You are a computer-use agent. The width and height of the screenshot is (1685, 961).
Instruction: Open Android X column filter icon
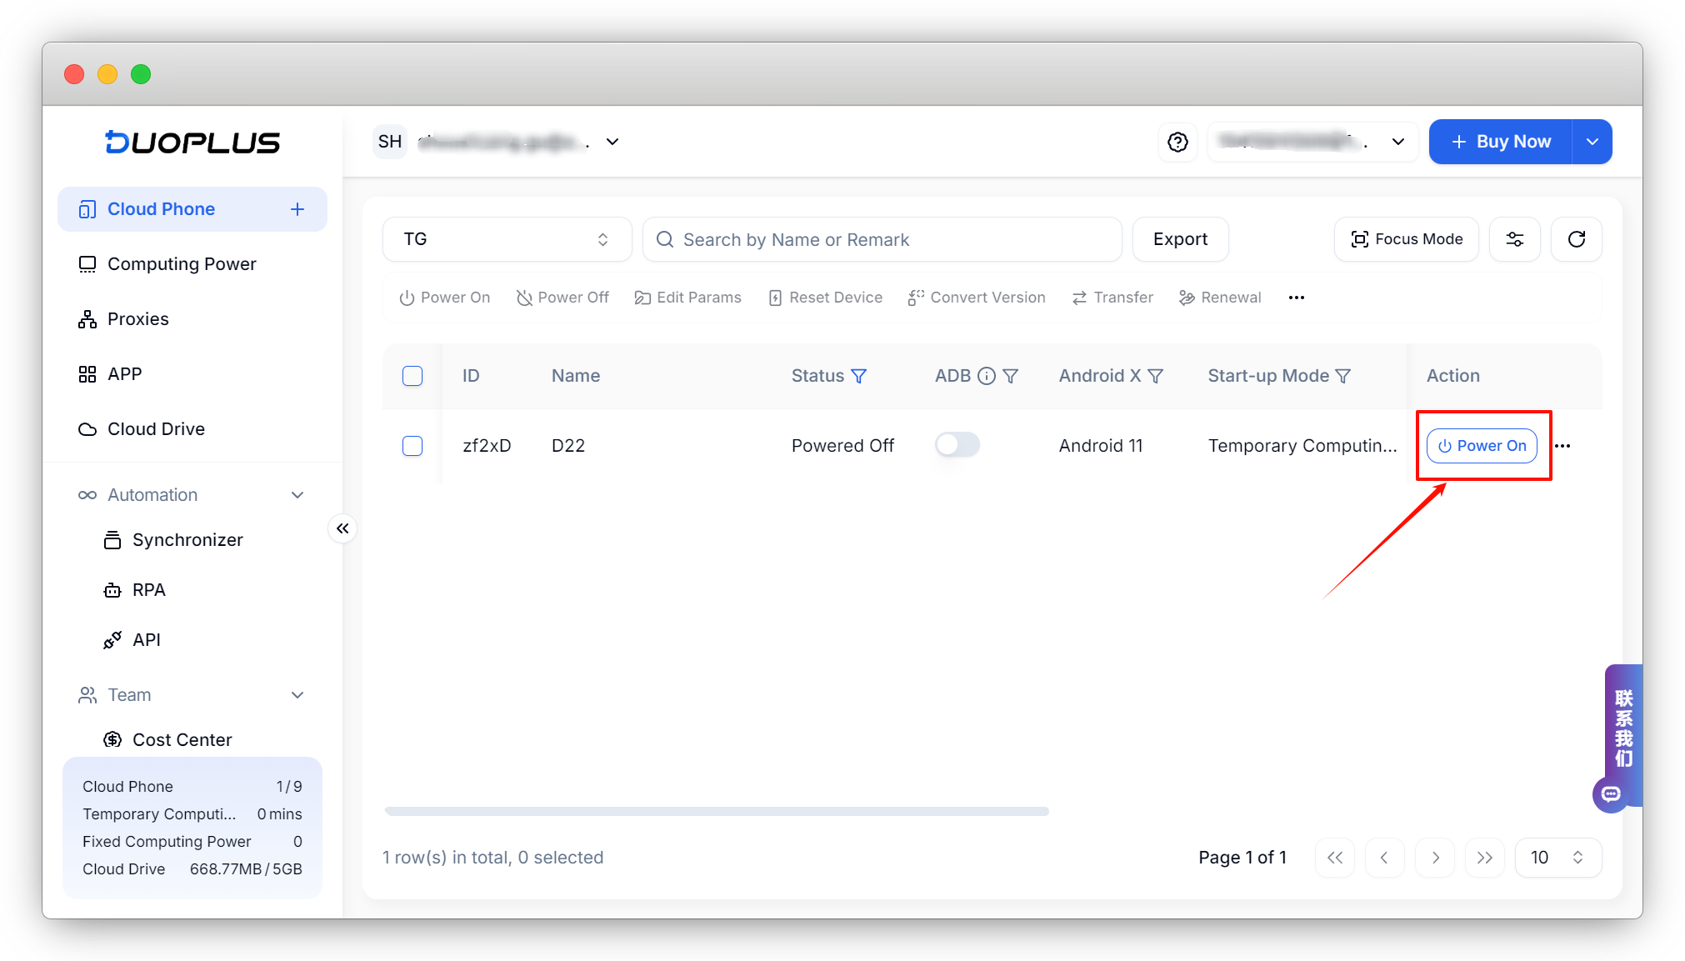click(x=1155, y=376)
